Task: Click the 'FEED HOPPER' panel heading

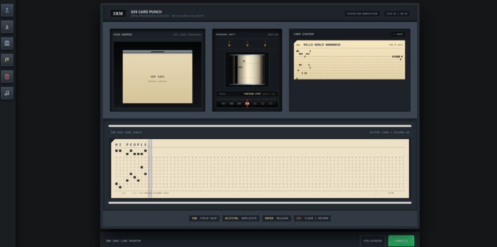Action: 123,34
